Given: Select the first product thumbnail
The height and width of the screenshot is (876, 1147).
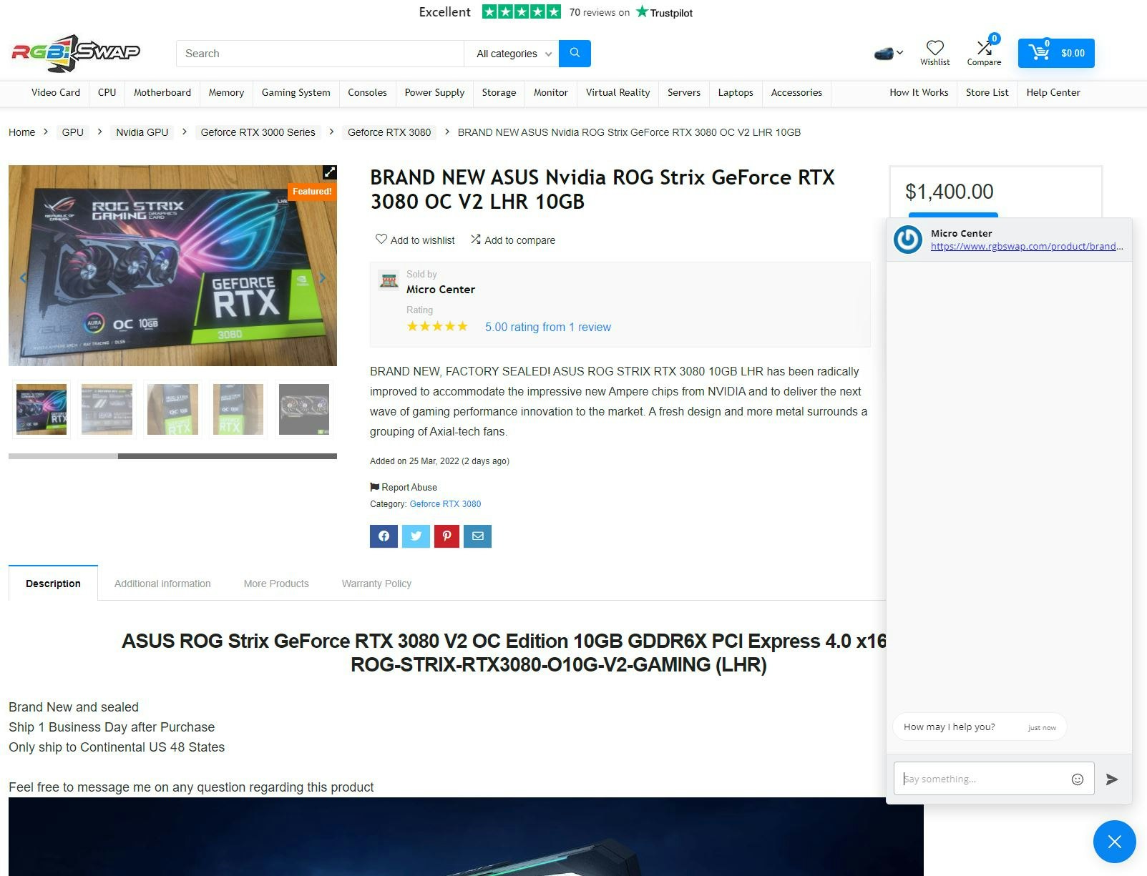Looking at the screenshot, I should [x=42, y=409].
